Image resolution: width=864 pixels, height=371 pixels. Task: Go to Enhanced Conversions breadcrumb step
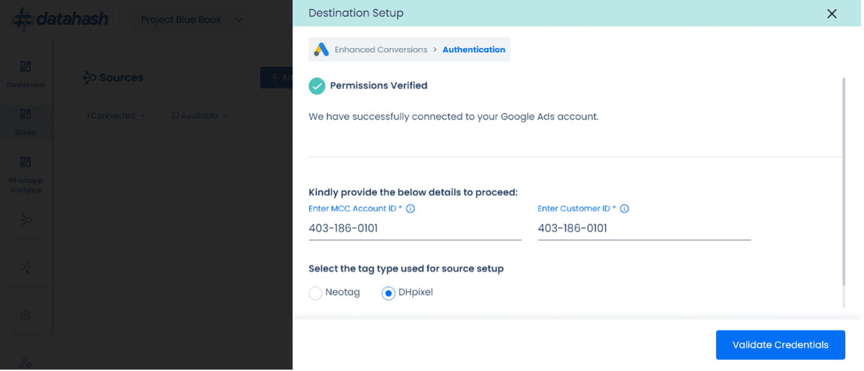[382, 50]
